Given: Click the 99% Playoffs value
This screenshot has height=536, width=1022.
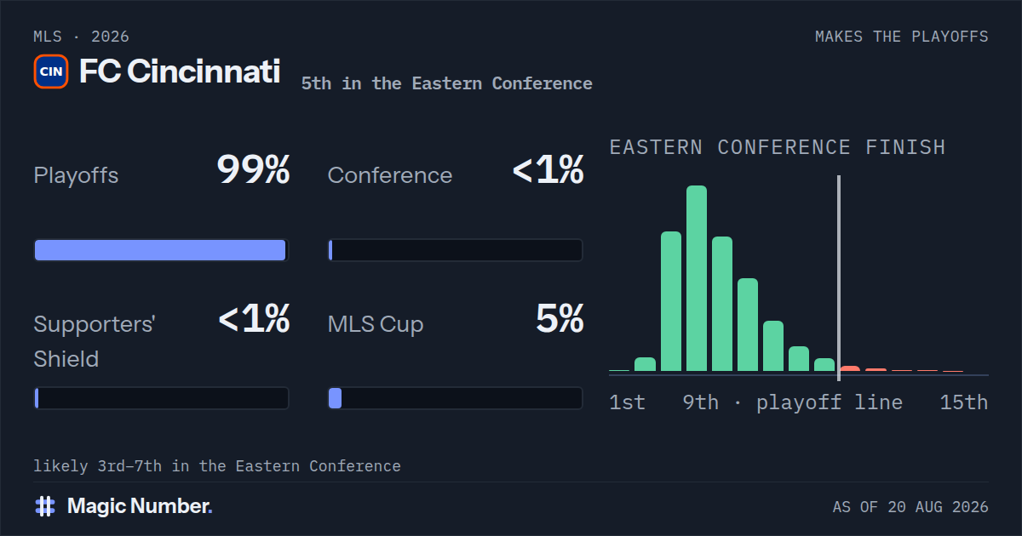Looking at the screenshot, I should click(253, 170).
